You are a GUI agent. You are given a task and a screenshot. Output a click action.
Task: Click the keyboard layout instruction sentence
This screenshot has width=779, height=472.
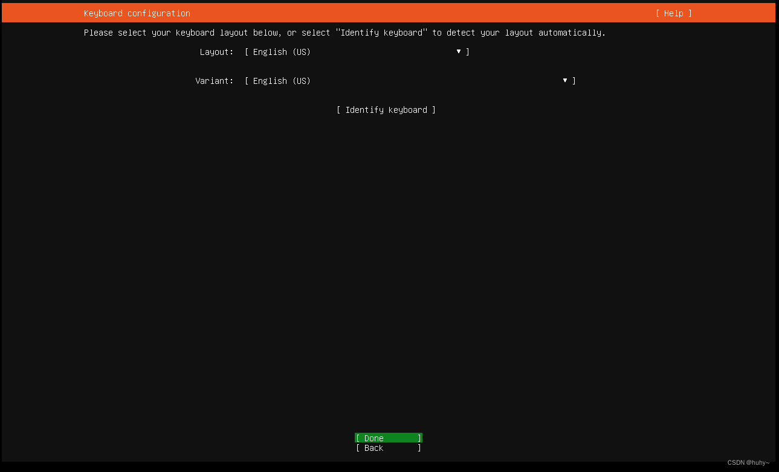pos(344,33)
